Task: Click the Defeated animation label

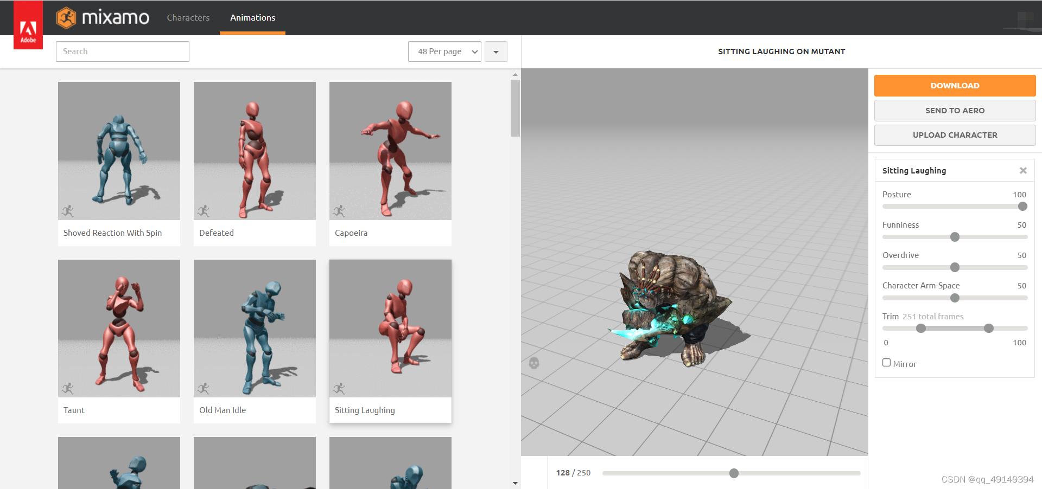Action: click(x=216, y=233)
